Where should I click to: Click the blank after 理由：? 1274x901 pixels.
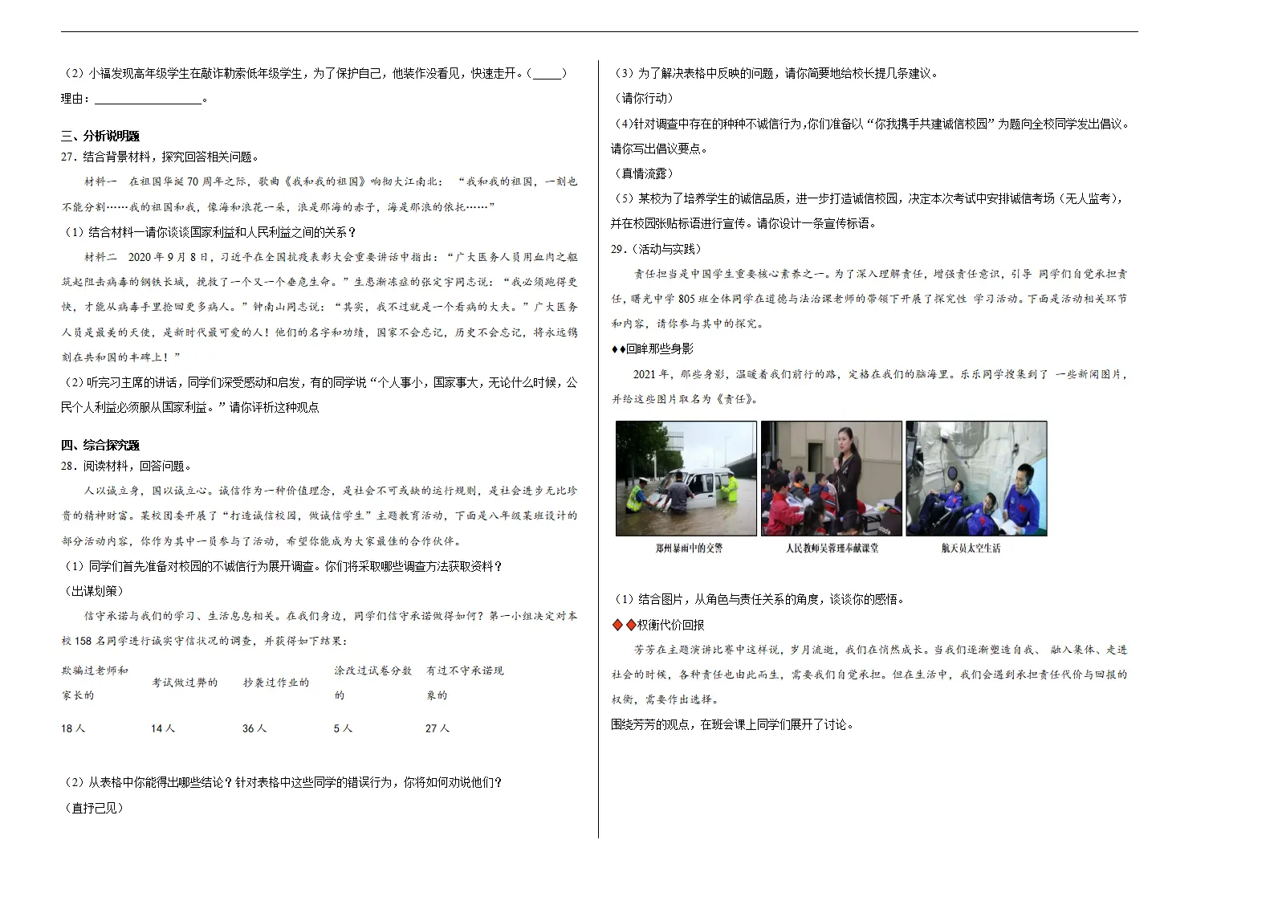pyautogui.click(x=149, y=100)
